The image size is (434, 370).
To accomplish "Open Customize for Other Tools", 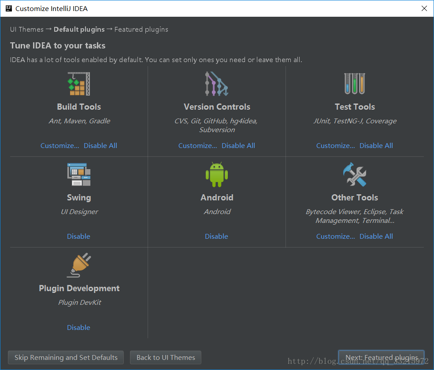I will pyautogui.click(x=335, y=237).
